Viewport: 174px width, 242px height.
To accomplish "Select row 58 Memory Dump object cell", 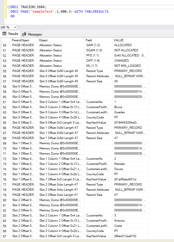I will [61, 86].
